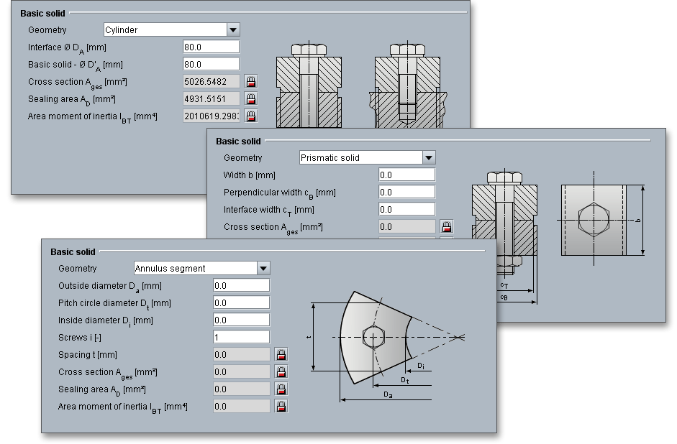The image size is (677, 444).
Task: Open the Cylinder geometry dropdown
Action: [233, 30]
